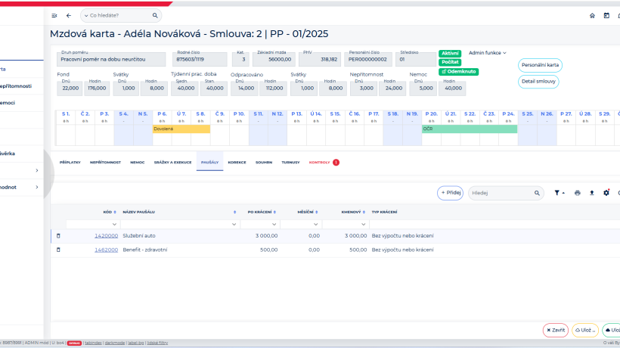Click the export upload icon
Image resolution: width=620 pixels, height=348 pixels.
[592, 193]
